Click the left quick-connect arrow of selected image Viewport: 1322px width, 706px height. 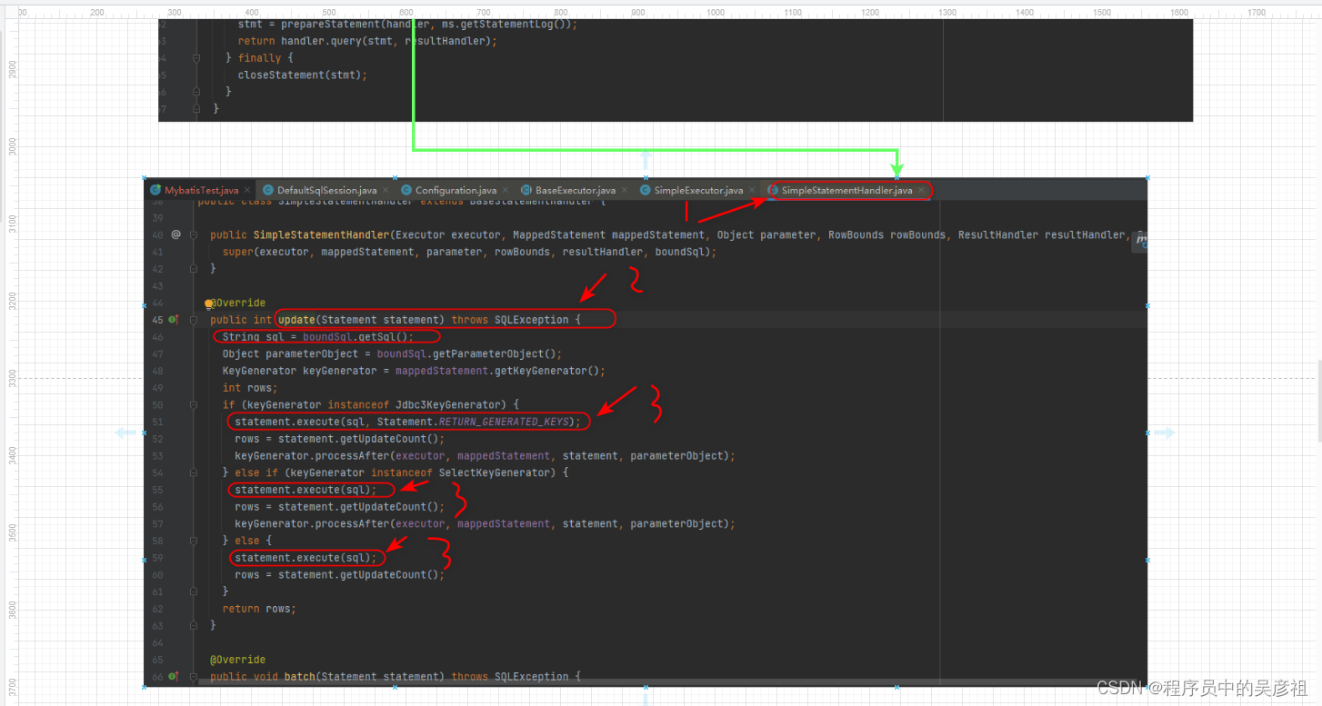pos(125,433)
